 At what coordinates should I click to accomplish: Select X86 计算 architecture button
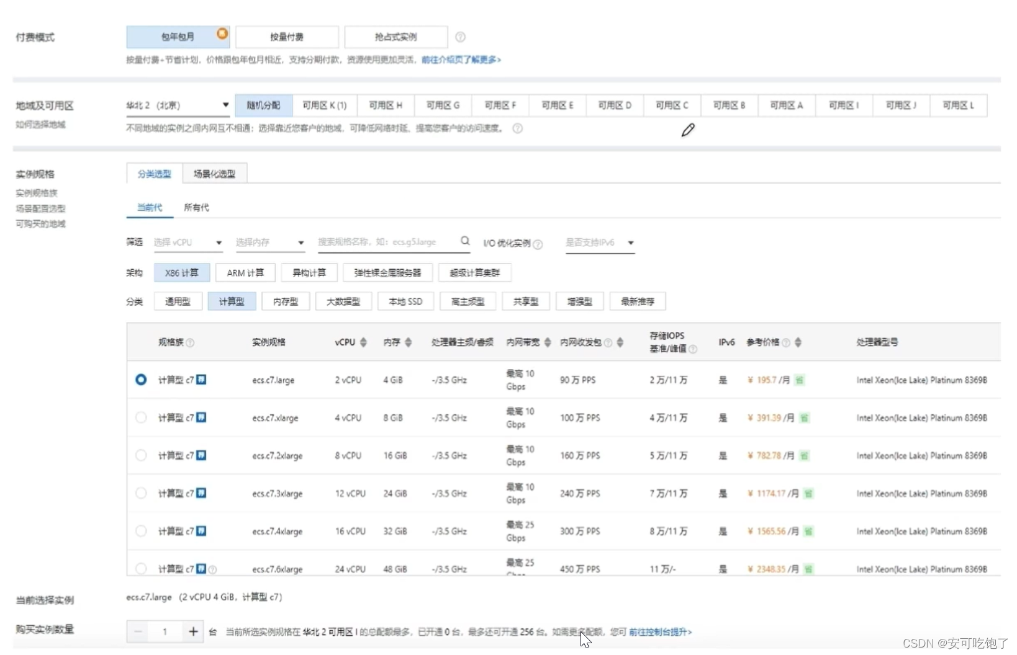(182, 273)
